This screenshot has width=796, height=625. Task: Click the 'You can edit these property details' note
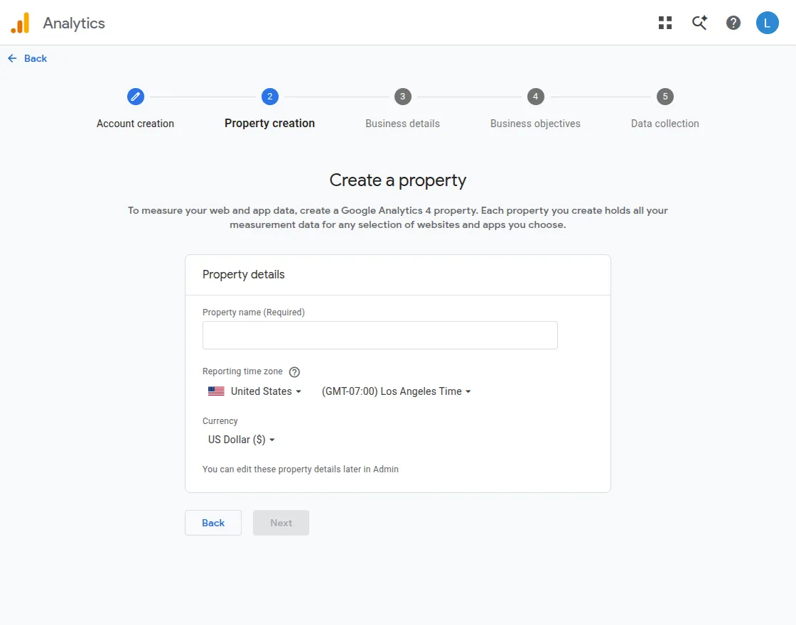click(301, 469)
